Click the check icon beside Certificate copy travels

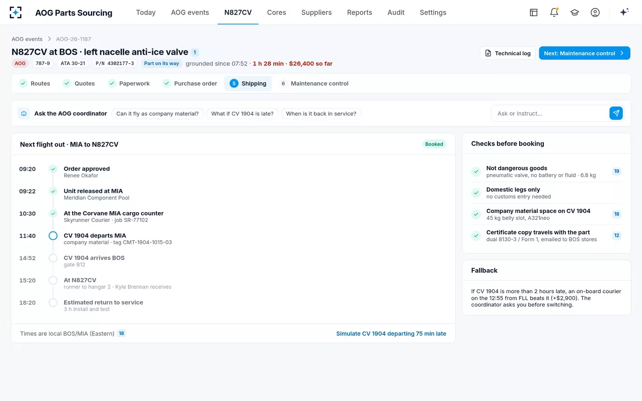click(476, 236)
